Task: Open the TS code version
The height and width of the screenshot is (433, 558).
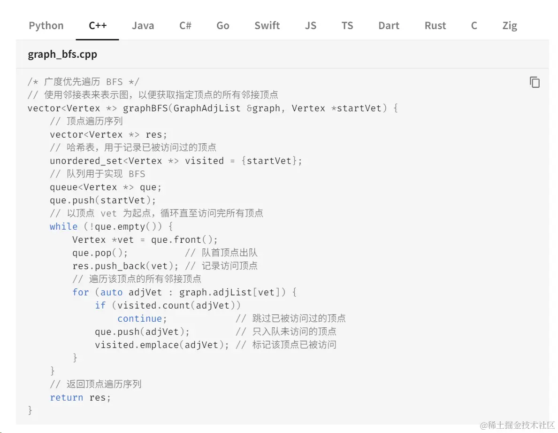Action: [347, 26]
